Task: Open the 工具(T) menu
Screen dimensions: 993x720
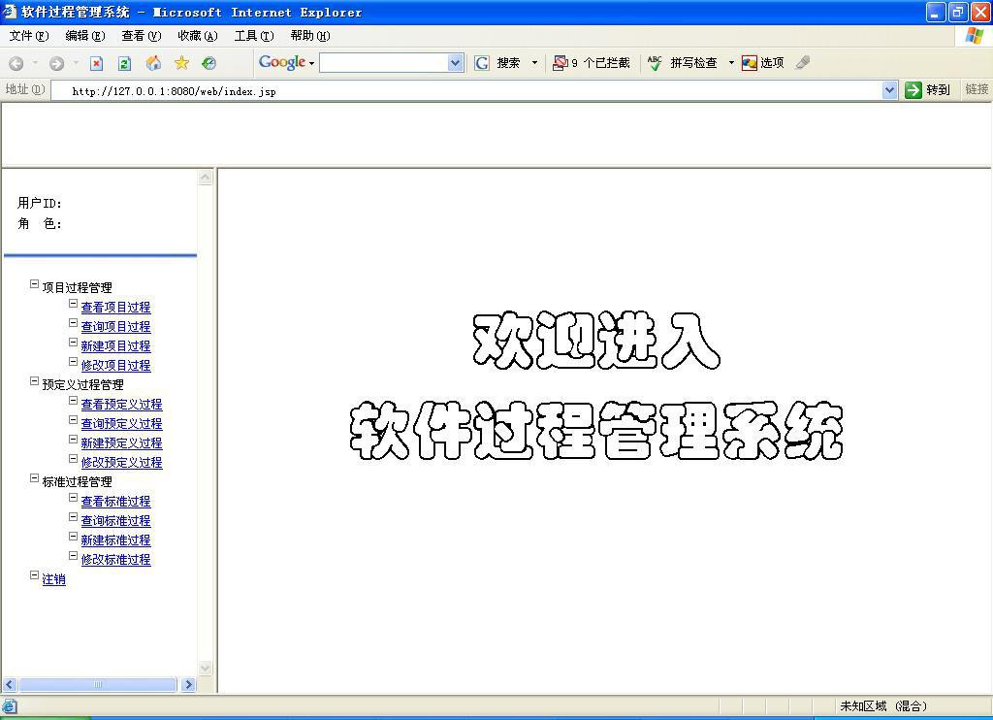Action: coord(253,36)
